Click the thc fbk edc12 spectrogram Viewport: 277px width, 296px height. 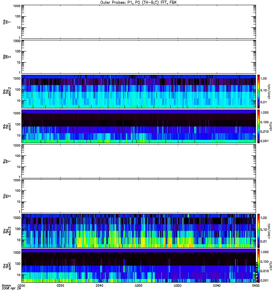click(x=138, y=231)
